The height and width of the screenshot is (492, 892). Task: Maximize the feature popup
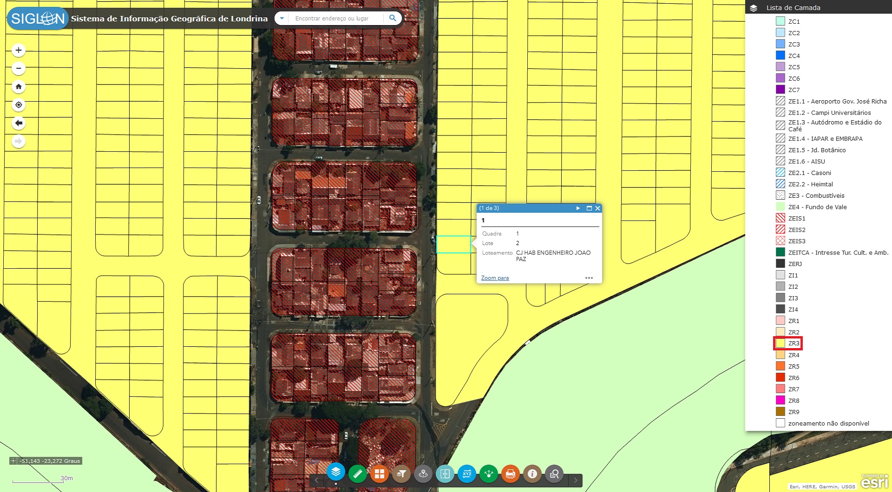[589, 208]
